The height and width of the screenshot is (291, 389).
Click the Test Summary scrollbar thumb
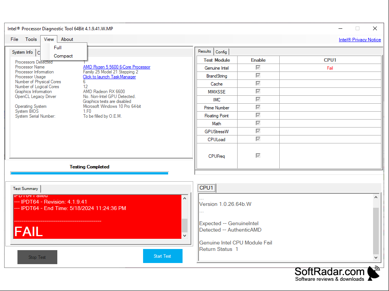(184, 225)
